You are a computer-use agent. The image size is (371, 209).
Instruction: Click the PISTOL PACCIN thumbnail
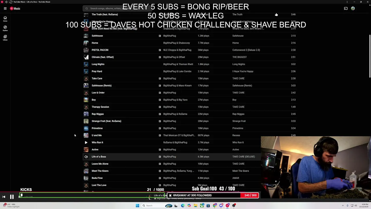86,50
